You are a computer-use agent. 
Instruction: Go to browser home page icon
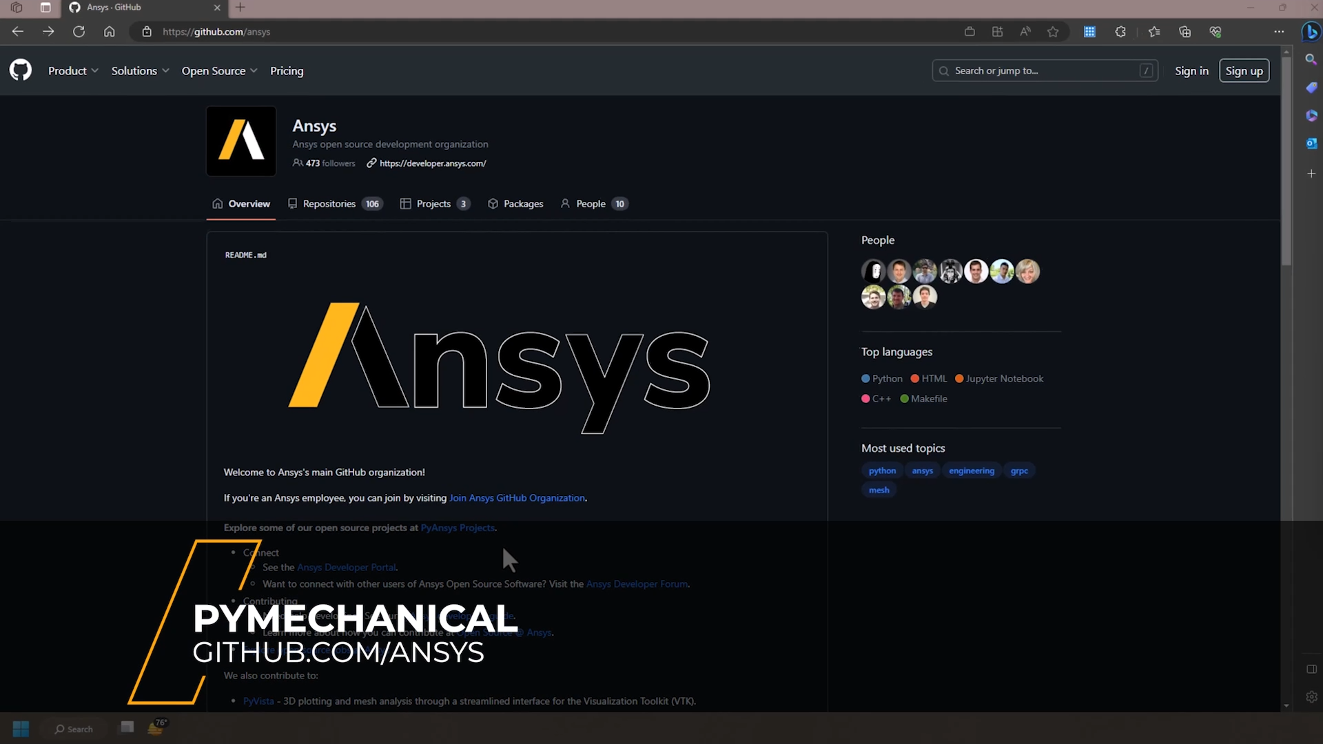[110, 32]
